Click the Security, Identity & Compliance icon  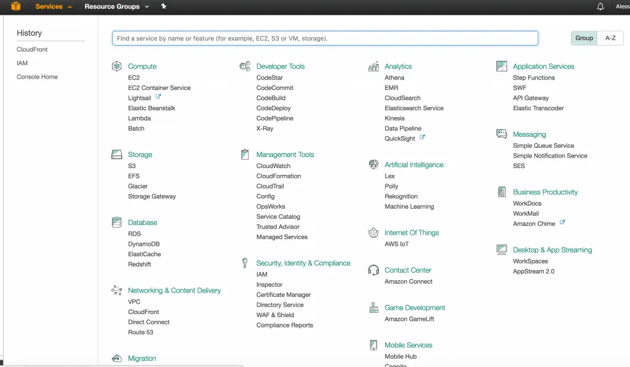click(245, 263)
